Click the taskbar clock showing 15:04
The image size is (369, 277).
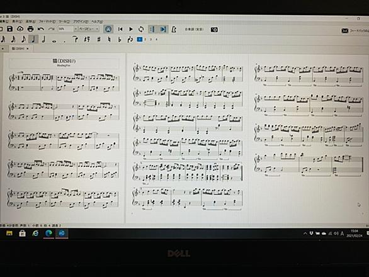354,233
